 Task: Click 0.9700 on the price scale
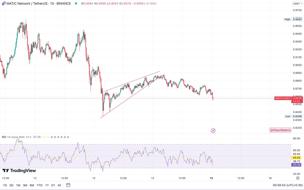coord(297,10)
